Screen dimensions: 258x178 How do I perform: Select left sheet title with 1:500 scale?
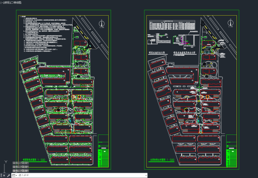[34, 160]
